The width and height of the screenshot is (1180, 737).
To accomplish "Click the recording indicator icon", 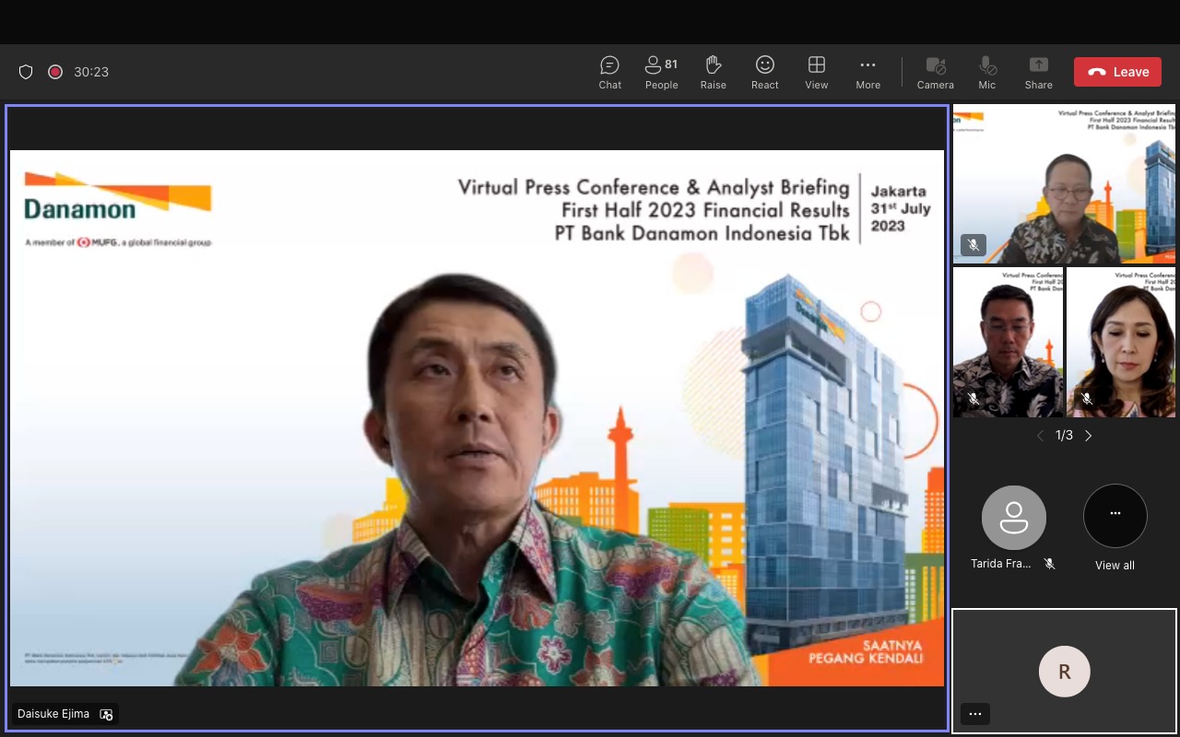I will 55,72.
